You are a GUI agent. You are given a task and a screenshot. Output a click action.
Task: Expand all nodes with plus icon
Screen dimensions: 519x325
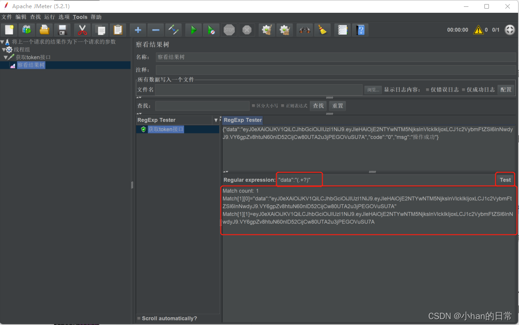pyautogui.click(x=138, y=30)
